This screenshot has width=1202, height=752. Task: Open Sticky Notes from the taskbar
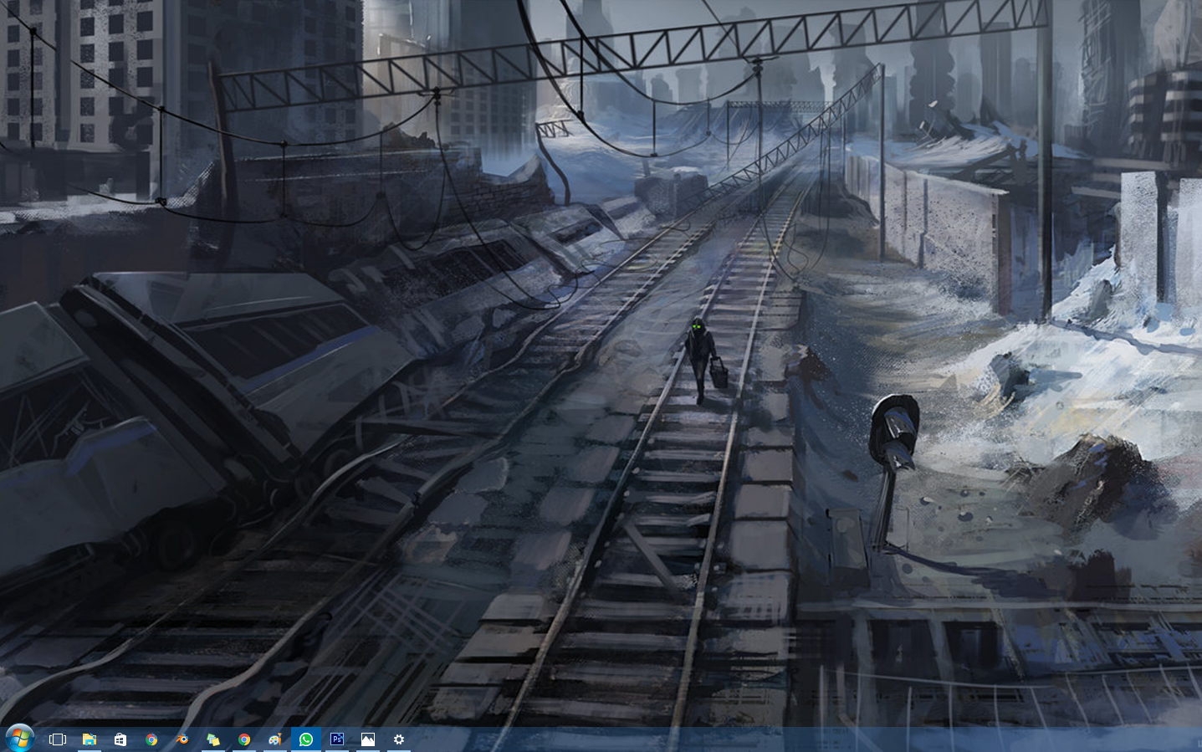[213, 739]
